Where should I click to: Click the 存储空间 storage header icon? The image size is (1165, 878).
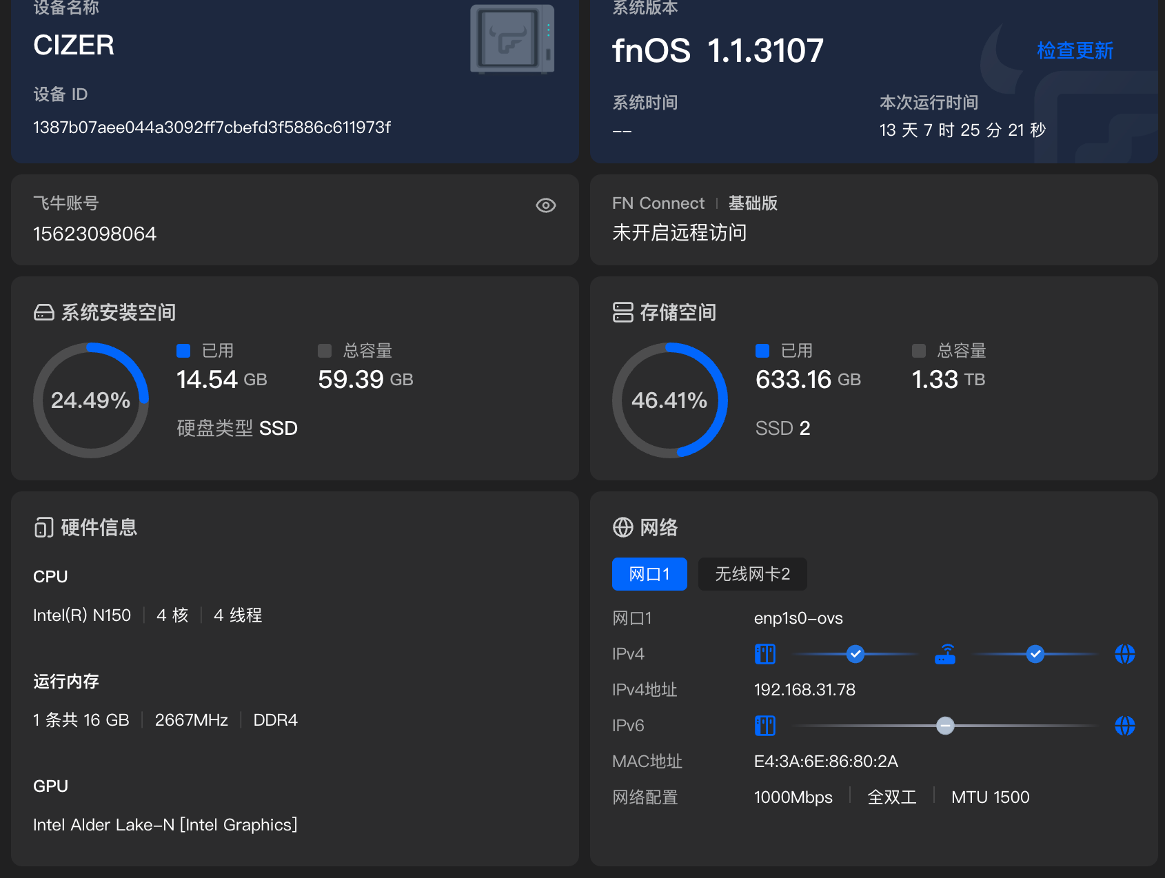point(623,312)
